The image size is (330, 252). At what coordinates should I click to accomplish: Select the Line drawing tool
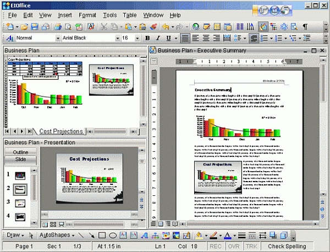(x=81, y=235)
